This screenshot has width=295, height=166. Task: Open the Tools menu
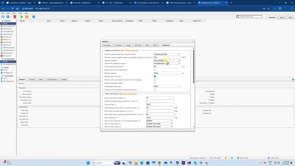(20, 13)
